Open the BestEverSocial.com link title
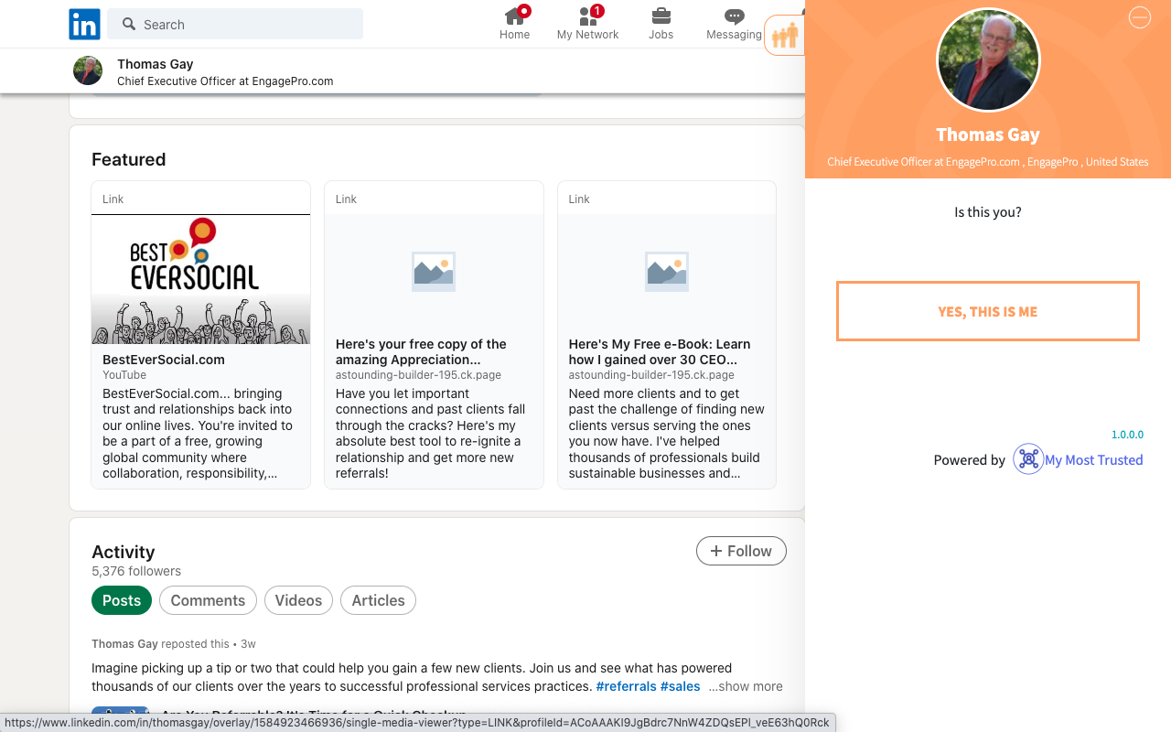The width and height of the screenshot is (1171, 732). point(164,360)
